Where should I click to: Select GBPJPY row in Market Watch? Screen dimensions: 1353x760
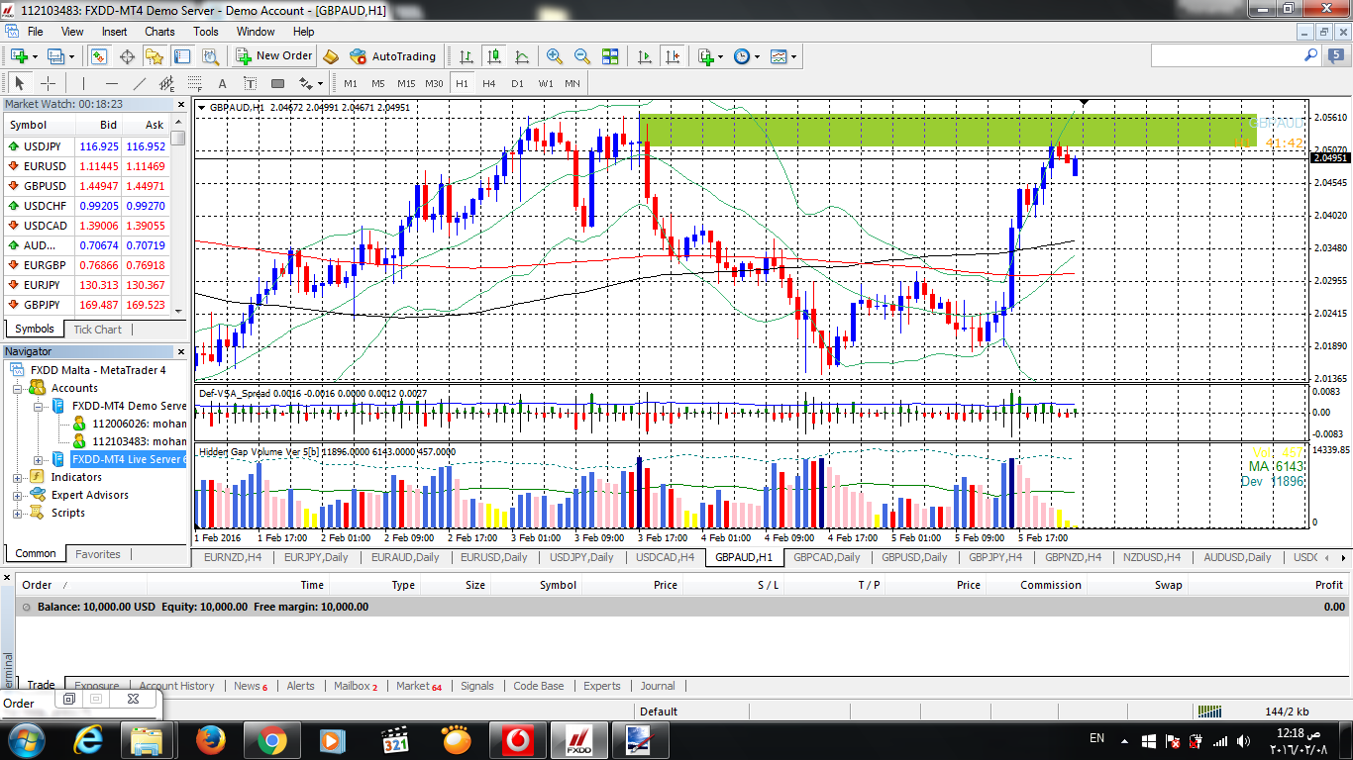[87, 305]
